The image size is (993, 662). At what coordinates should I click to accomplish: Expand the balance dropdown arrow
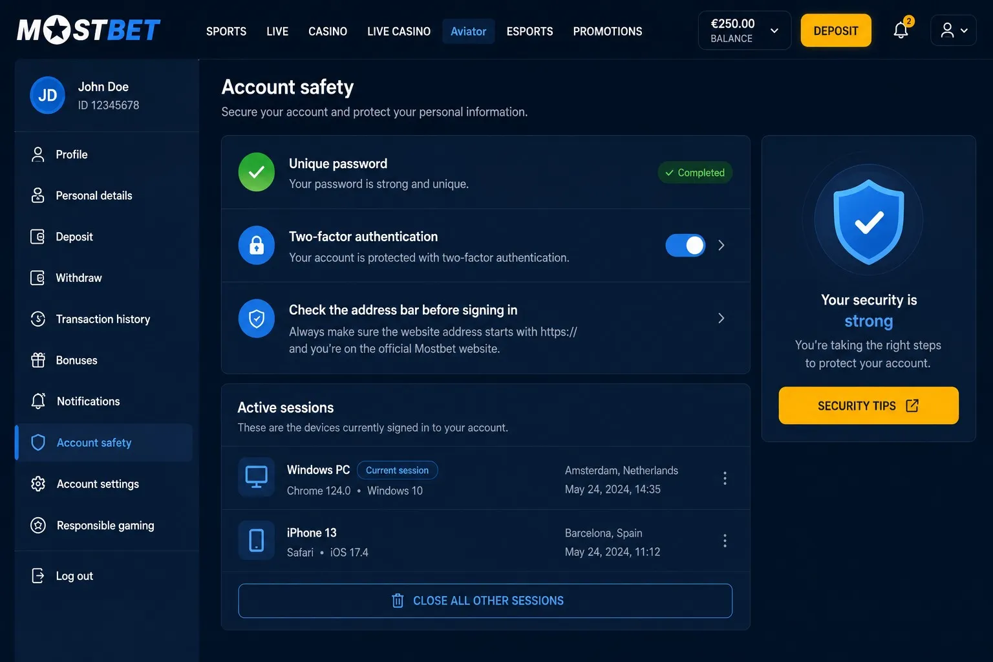pos(774,30)
